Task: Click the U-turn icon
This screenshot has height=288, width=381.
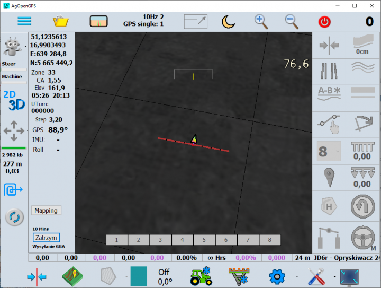Action: (362, 205)
